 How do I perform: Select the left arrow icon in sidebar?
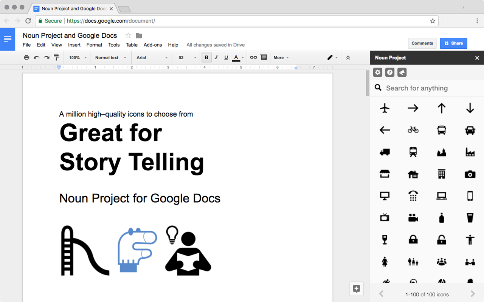pyautogui.click(x=385, y=130)
